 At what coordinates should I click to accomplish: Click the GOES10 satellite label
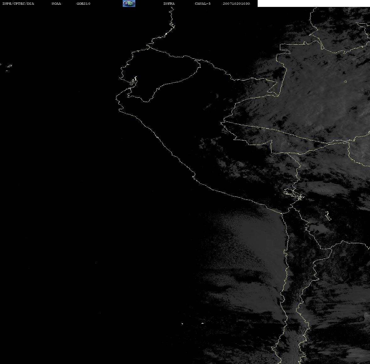83,3
